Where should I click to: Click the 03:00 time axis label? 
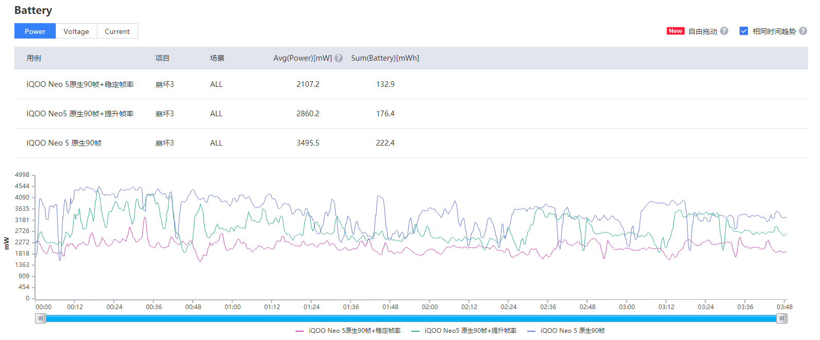click(x=627, y=307)
